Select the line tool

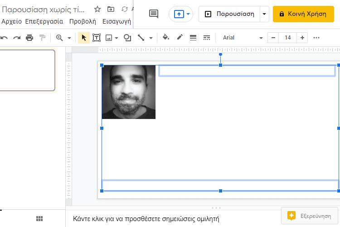click(x=141, y=38)
